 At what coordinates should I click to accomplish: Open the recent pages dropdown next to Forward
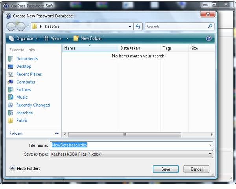pos(28,27)
